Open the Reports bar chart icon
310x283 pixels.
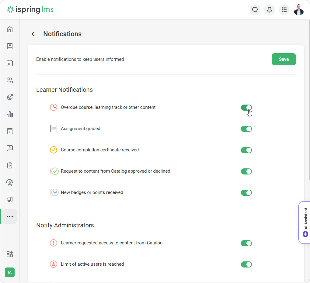[10, 114]
